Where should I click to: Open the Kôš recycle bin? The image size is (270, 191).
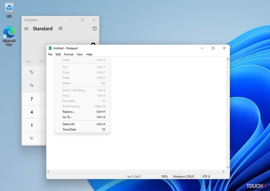(x=9, y=8)
